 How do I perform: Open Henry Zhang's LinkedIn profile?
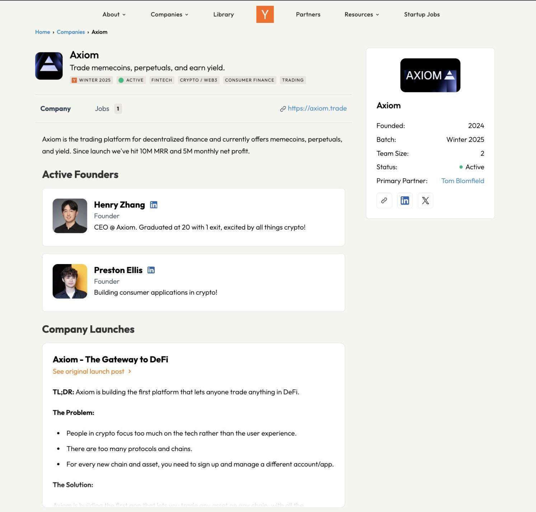154,205
